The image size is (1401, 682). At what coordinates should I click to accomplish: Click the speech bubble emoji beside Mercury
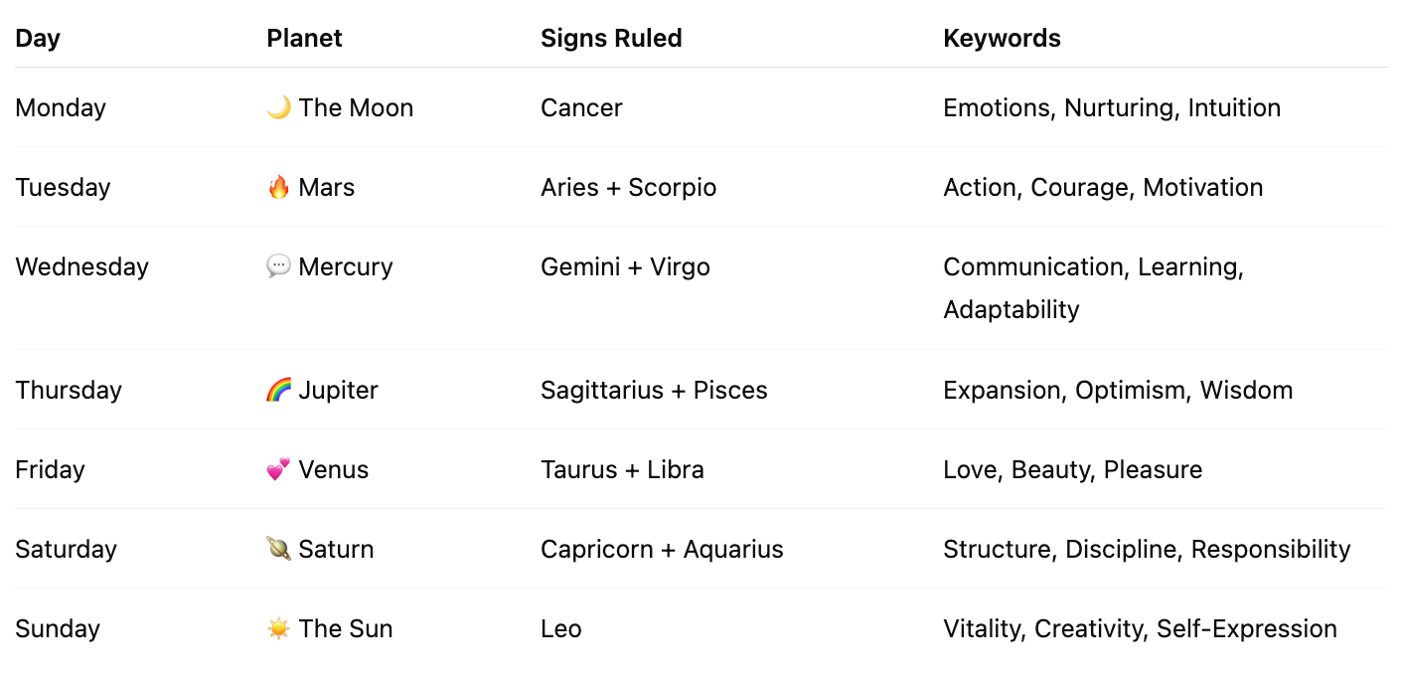pyautogui.click(x=279, y=266)
